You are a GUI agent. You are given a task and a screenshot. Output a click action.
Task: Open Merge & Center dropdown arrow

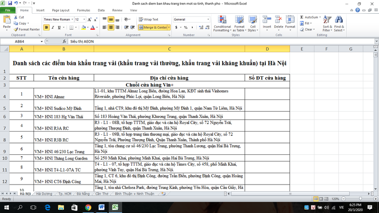pyautogui.click(x=169, y=27)
